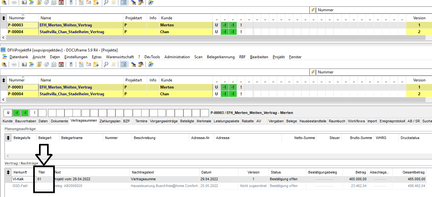Click new document icon in toolbar under menu bar
The height and width of the screenshot is (197, 432).
tap(81, 64)
